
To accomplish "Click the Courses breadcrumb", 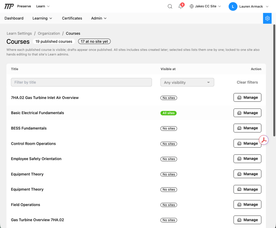I will pos(73,33).
